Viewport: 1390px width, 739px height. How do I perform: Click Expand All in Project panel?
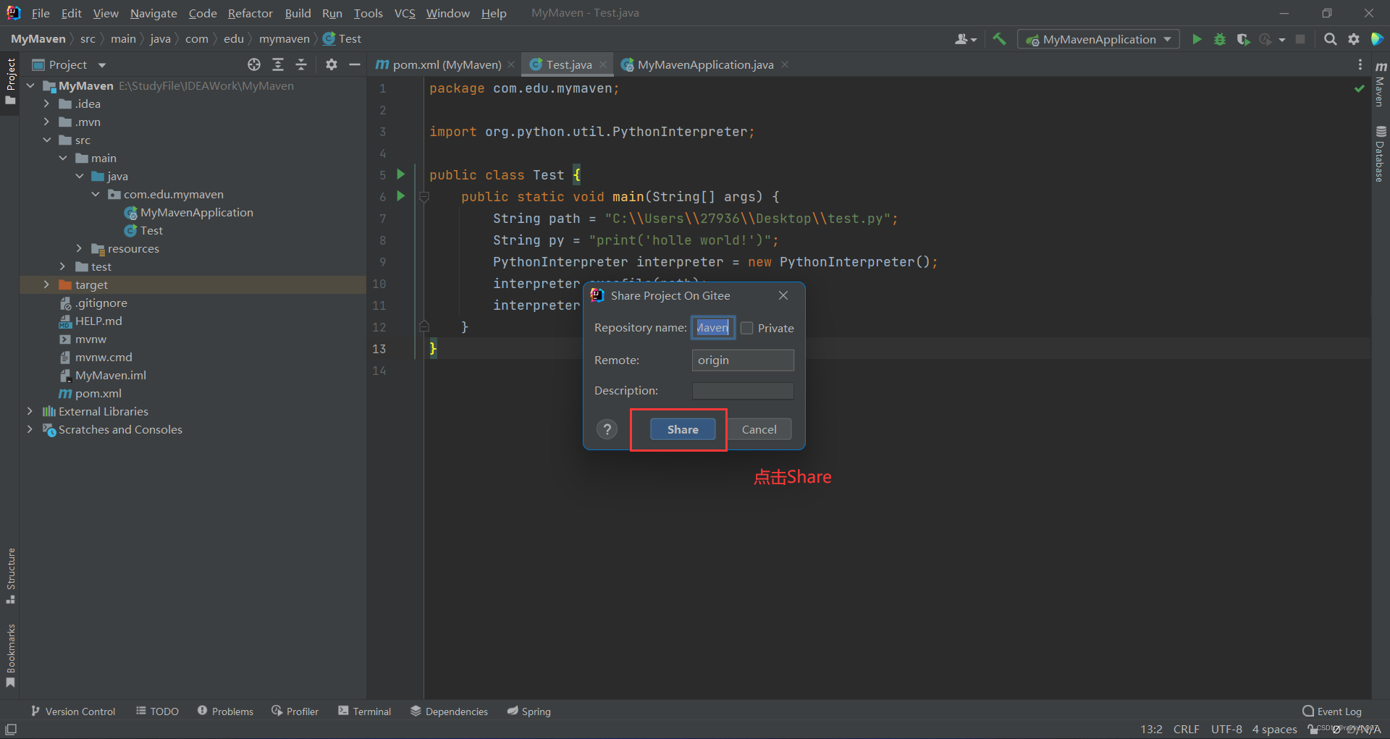pyautogui.click(x=278, y=64)
